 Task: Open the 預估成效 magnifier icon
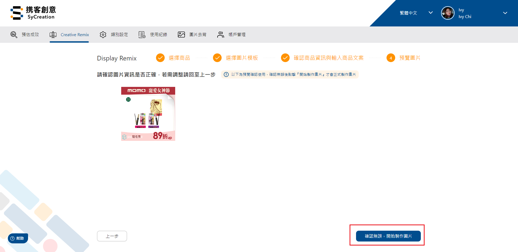click(14, 35)
